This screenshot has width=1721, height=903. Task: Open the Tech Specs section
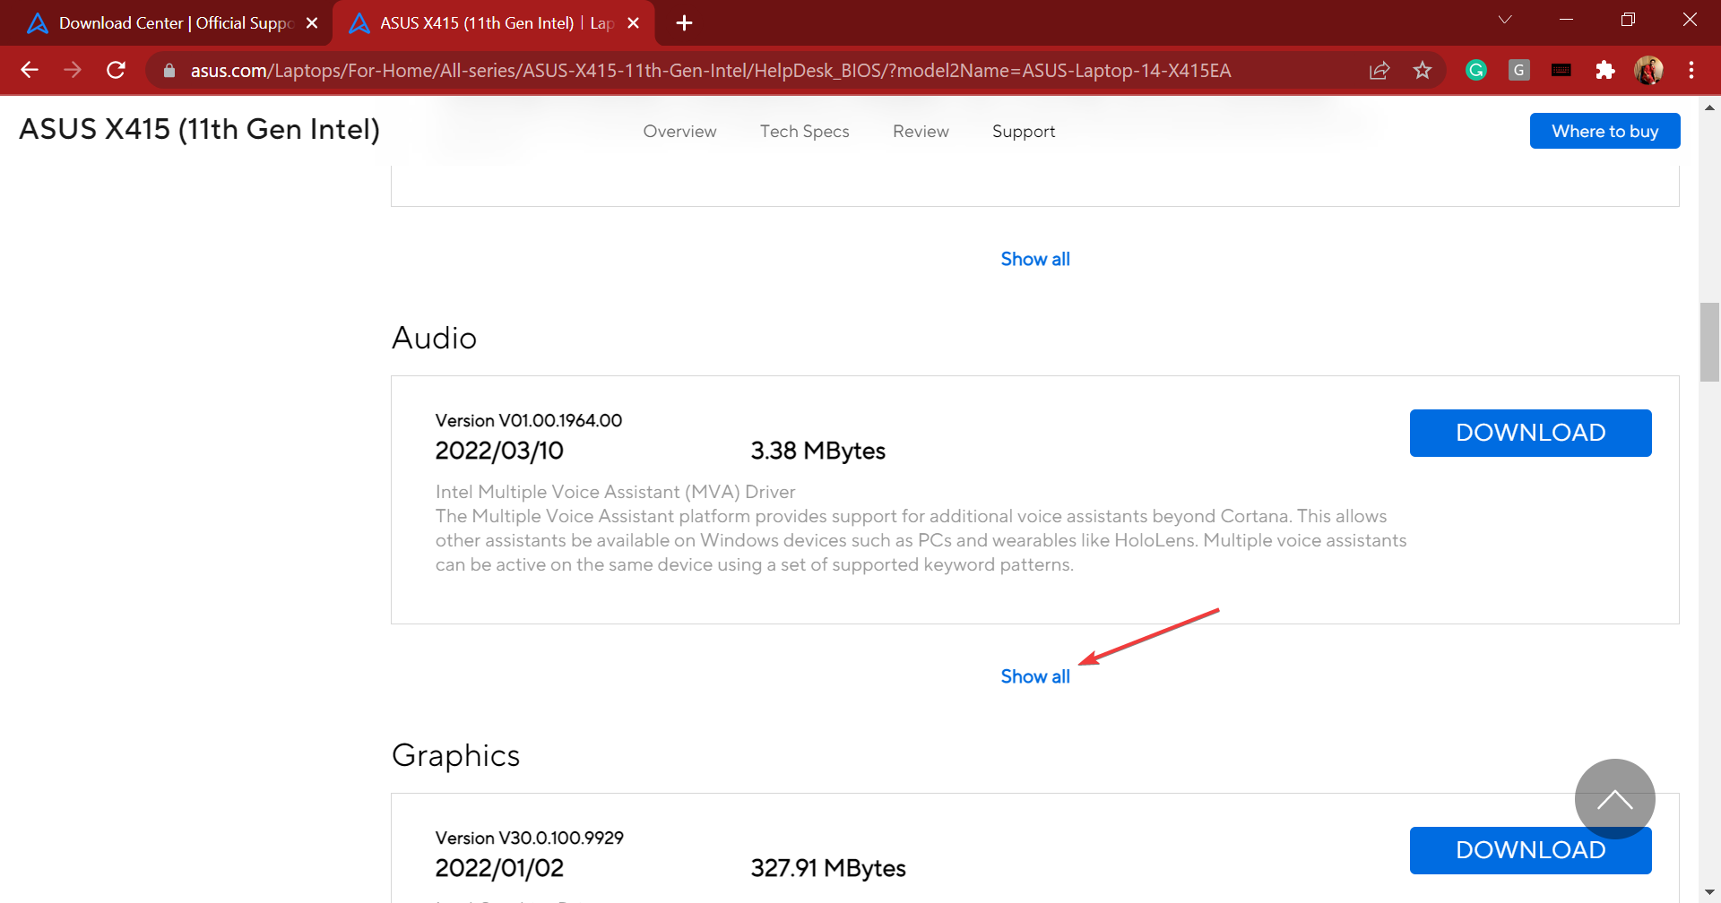pos(805,132)
